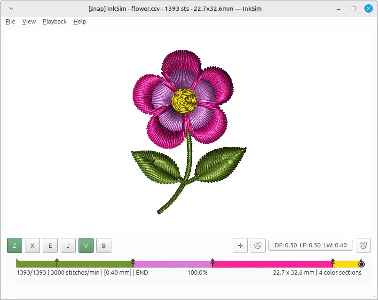
Task: Toggle the B button
Action: tap(103, 245)
